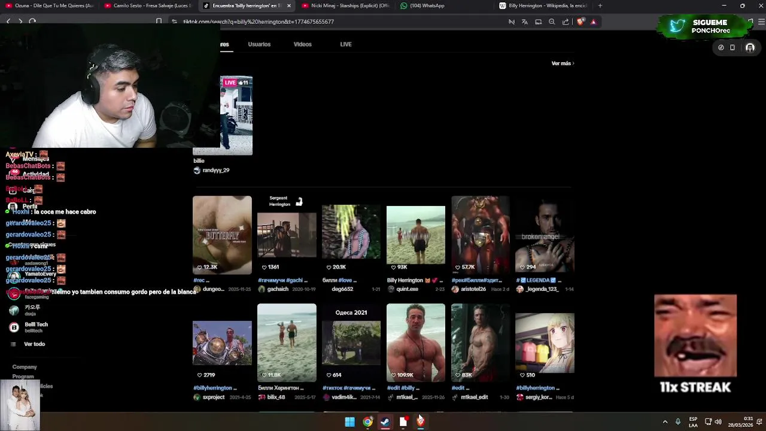Open Brave Shields lion icon

[580, 22]
